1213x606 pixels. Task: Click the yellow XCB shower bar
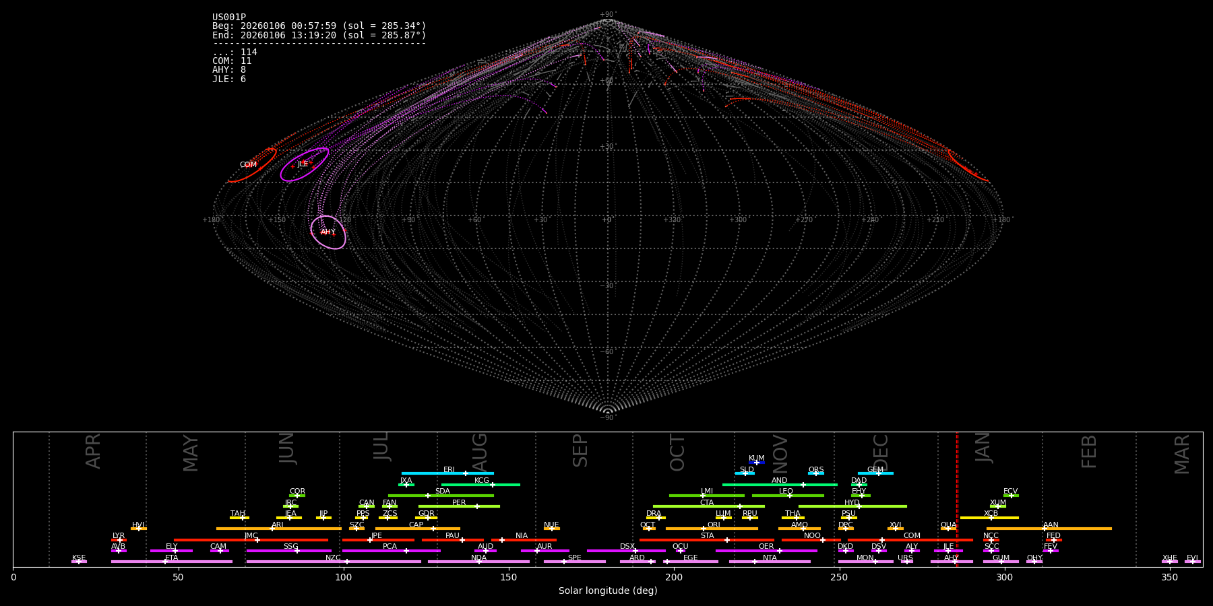point(989,518)
